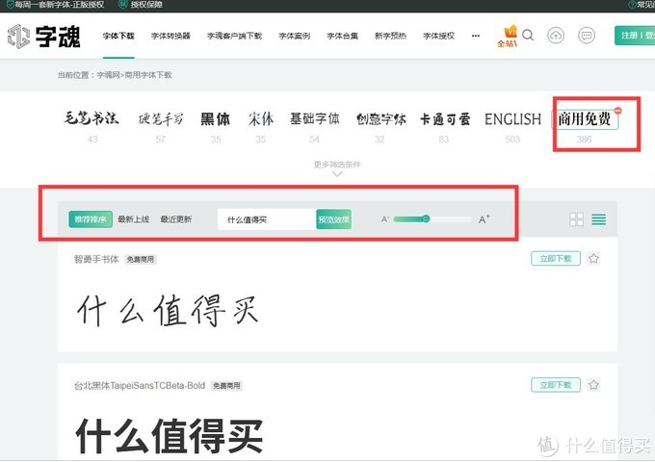Open the three-dot more menu

click(x=476, y=36)
